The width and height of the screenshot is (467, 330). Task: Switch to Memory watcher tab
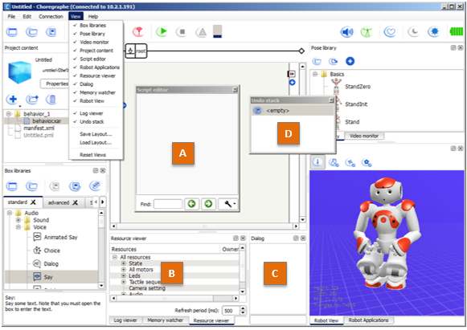click(x=166, y=320)
